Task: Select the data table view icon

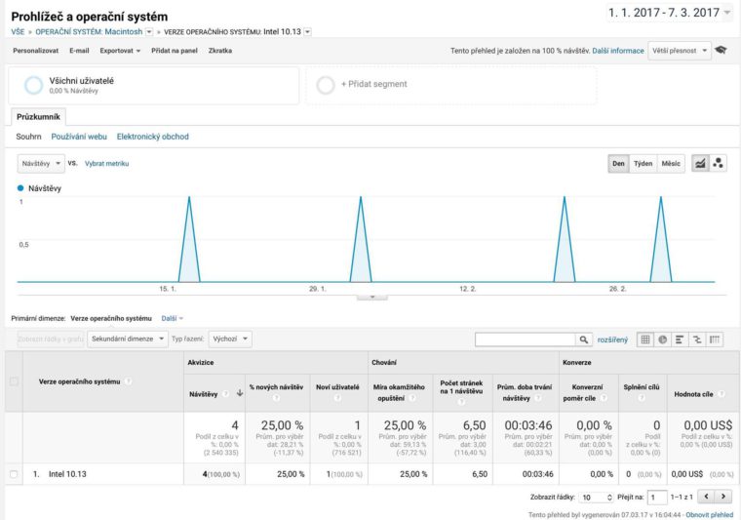Action: [x=644, y=340]
